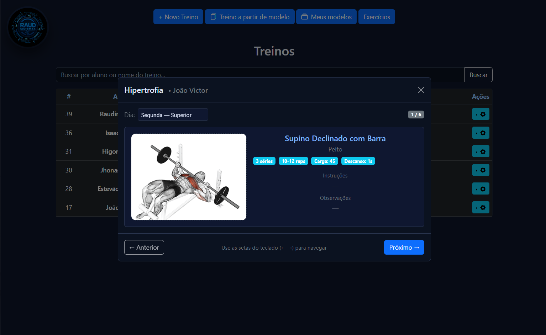The width and height of the screenshot is (546, 335).
Task: Click the 1 / 6 exercise counter badge
Action: [x=416, y=115]
